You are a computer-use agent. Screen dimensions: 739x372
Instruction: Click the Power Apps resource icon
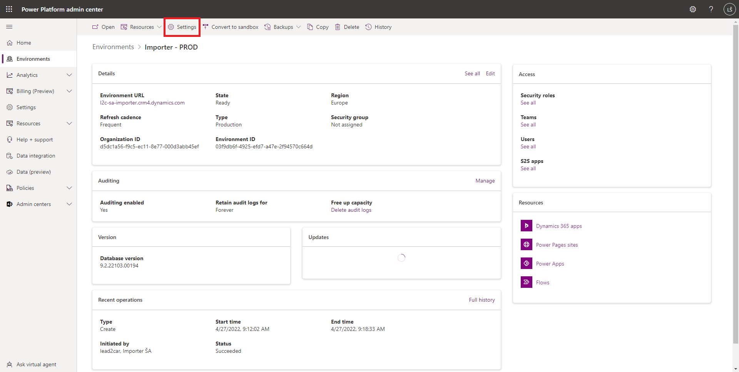coord(526,263)
